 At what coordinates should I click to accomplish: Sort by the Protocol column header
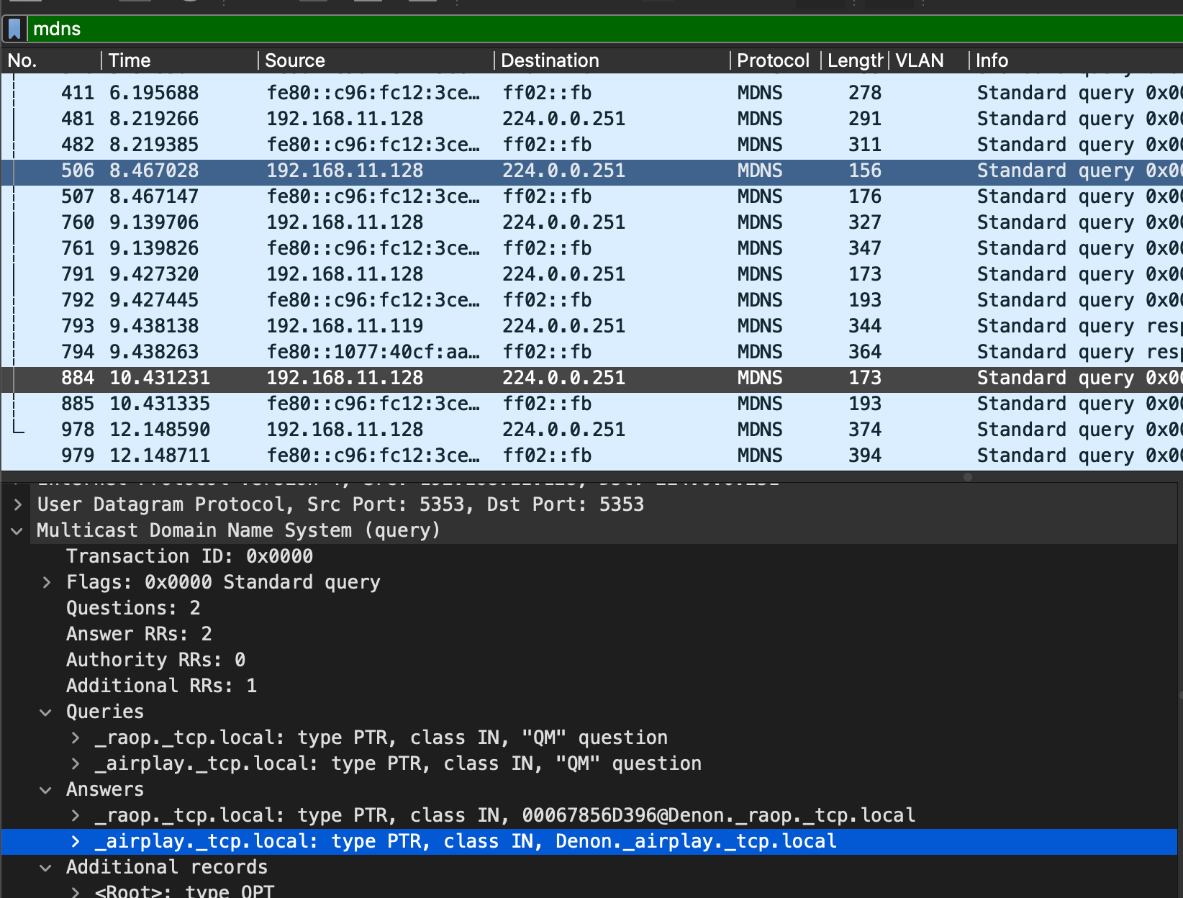(775, 60)
